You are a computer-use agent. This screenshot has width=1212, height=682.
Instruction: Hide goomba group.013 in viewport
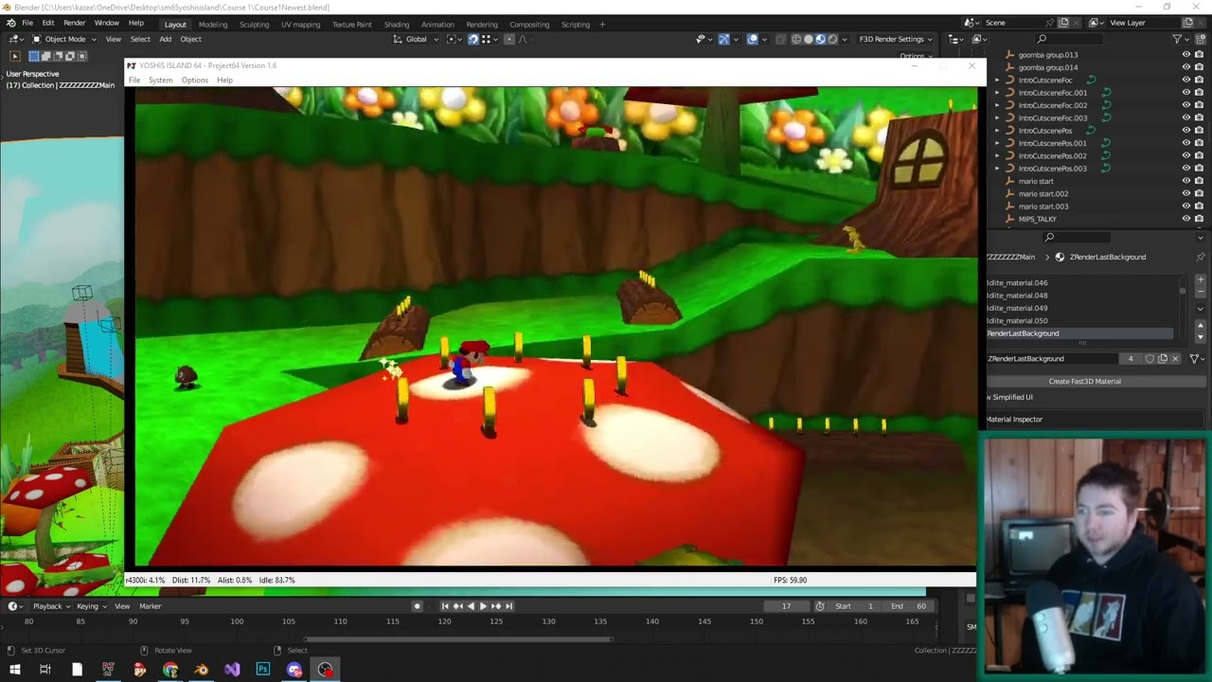click(1185, 55)
